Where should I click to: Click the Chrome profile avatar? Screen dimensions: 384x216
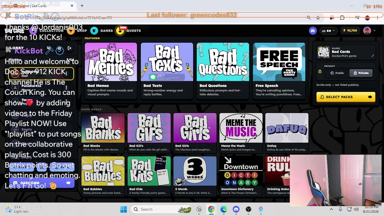(x=367, y=18)
